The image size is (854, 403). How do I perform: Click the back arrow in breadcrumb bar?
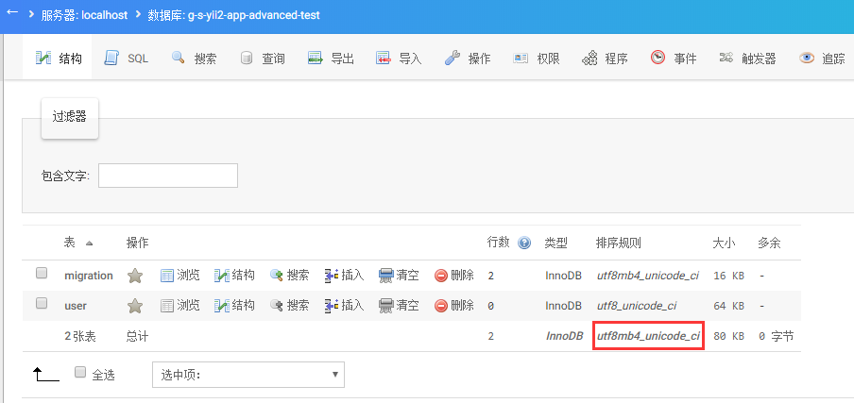click(12, 12)
